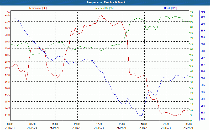
Task: Click the '14,0' temperature axis value
Action: coord(7,115)
